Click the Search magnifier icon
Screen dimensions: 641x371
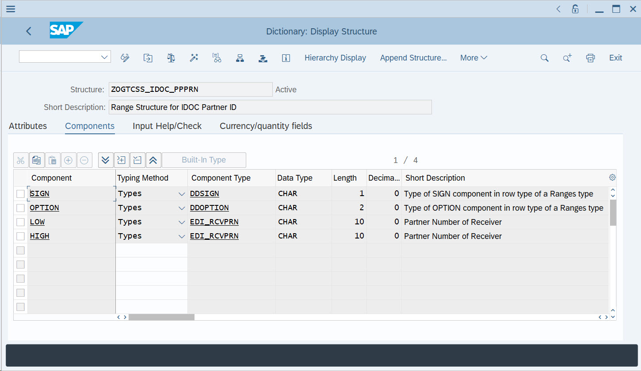point(544,58)
